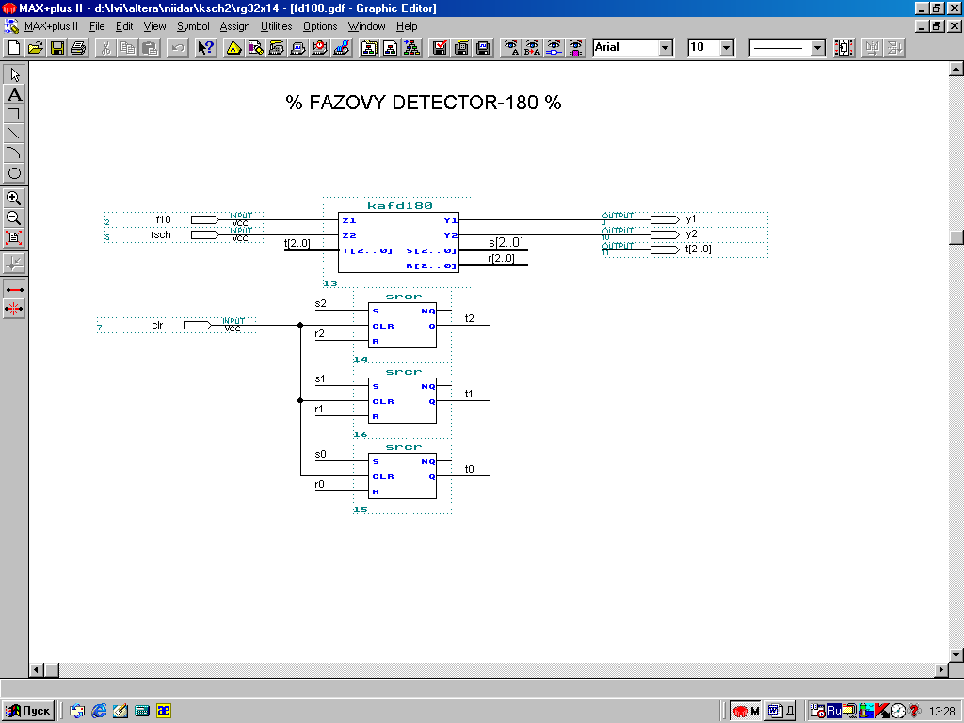Open the hierarchy project folder icon
This screenshot has width=964, height=723.
coord(369,47)
